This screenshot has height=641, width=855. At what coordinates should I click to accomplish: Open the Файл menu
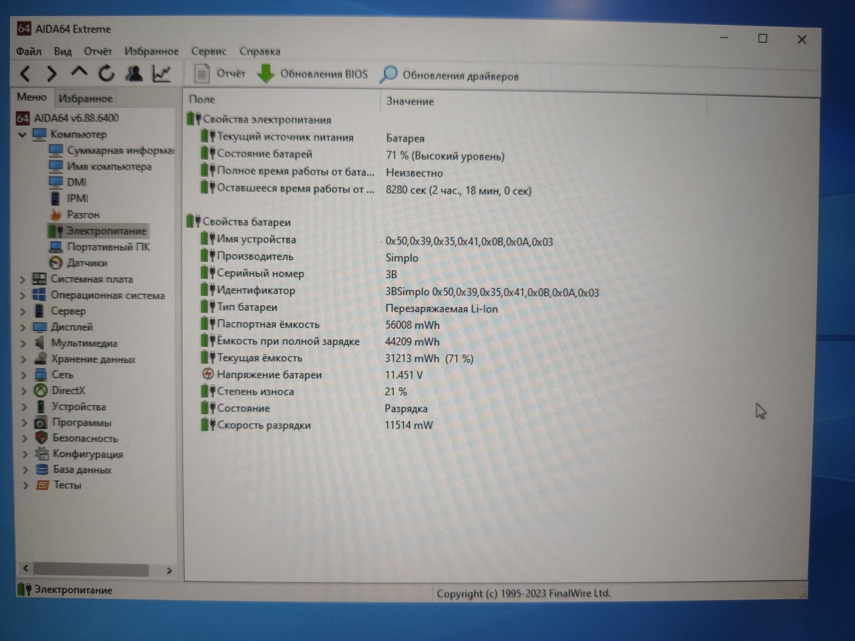click(x=29, y=52)
